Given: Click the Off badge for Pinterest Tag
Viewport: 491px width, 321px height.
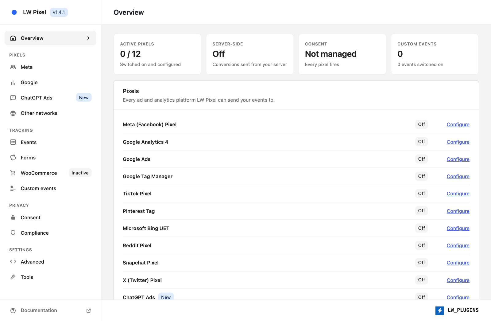Looking at the screenshot, I should point(421,211).
